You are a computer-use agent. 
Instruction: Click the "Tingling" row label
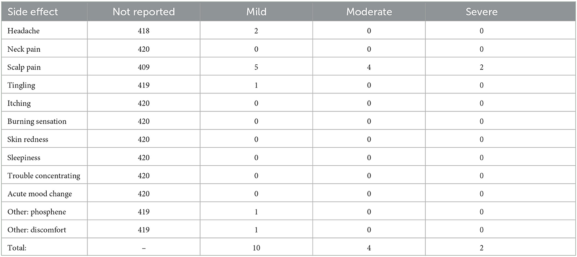tap(21, 85)
